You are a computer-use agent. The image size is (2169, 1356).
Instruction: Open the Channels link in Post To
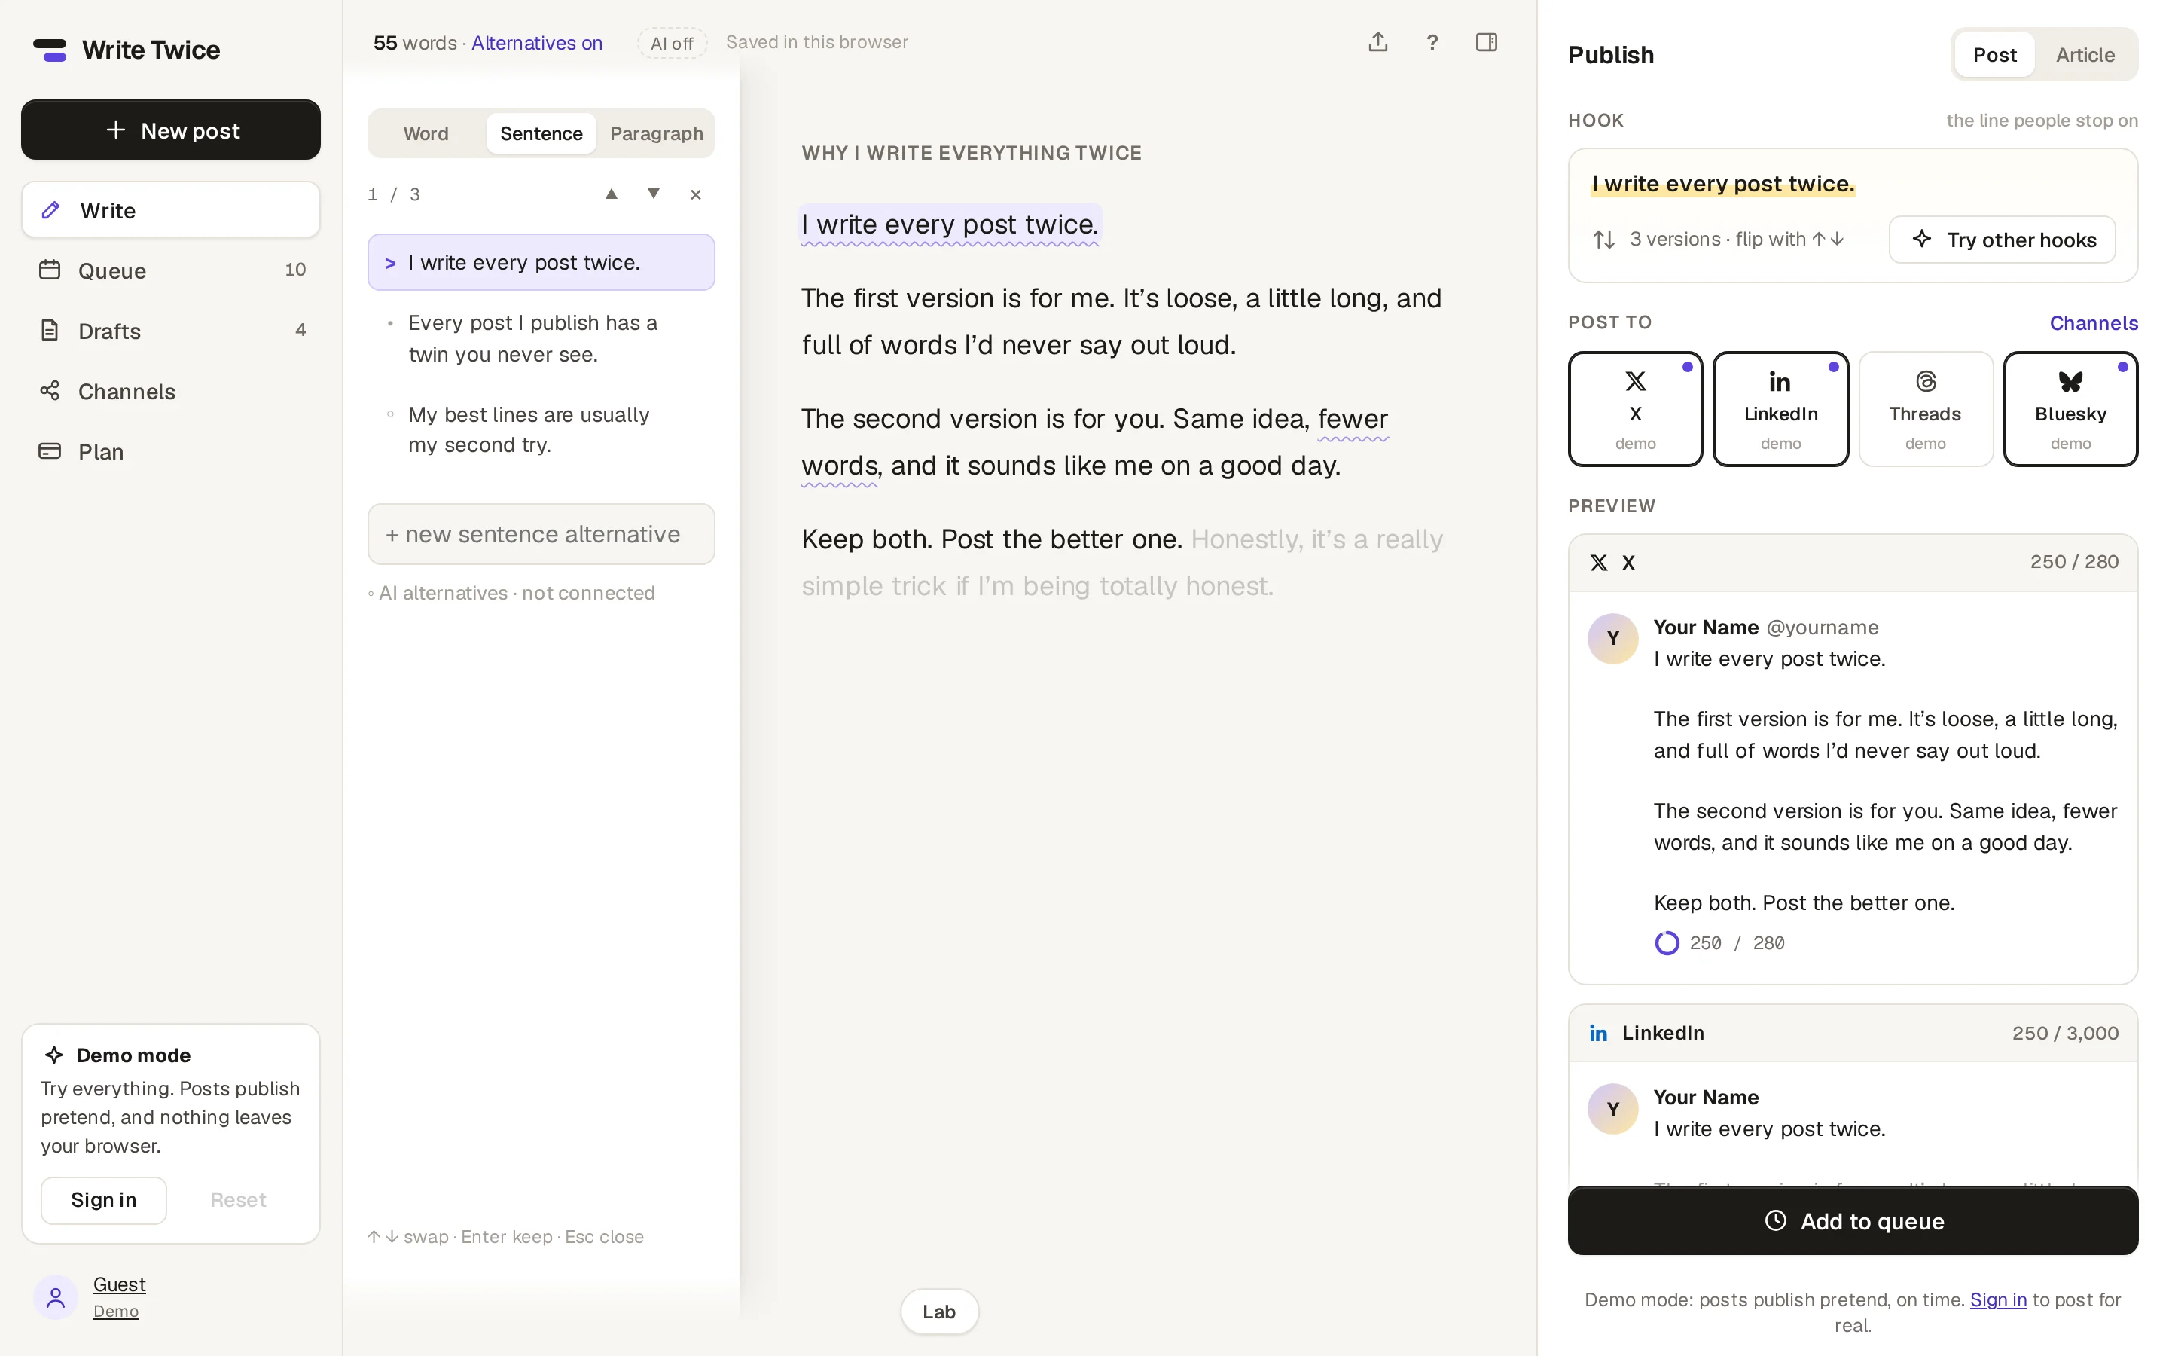coord(2094,323)
